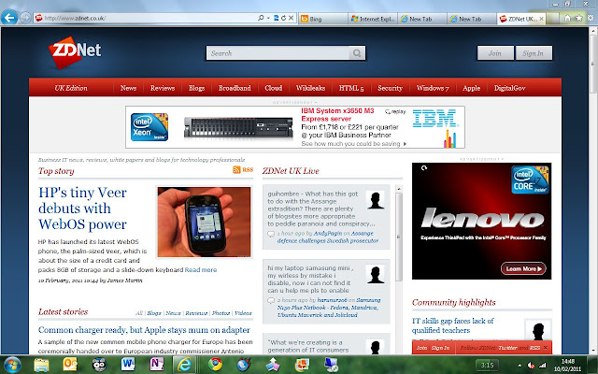Screen dimensions: 598x374
Task: Filter latest stories by Reviews
Action: click(x=196, y=313)
